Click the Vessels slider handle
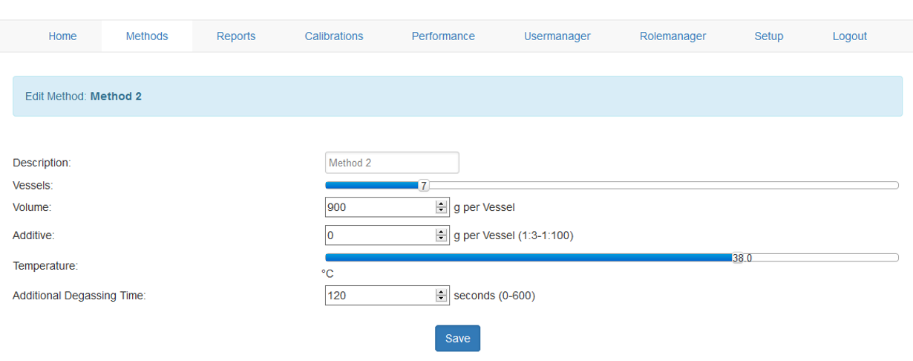913x361 pixels. tap(423, 186)
